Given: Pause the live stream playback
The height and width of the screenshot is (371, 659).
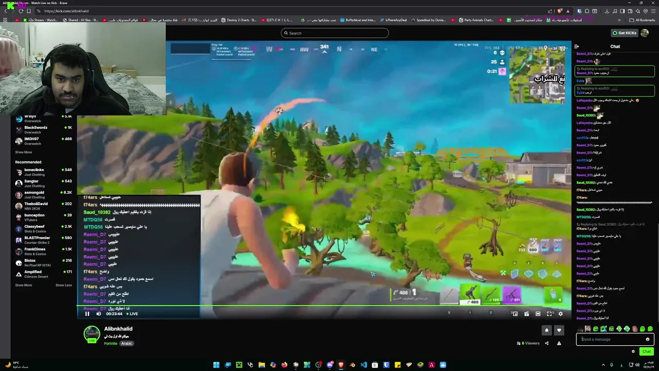Looking at the screenshot, I should pyautogui.click(x=87, y=314).
